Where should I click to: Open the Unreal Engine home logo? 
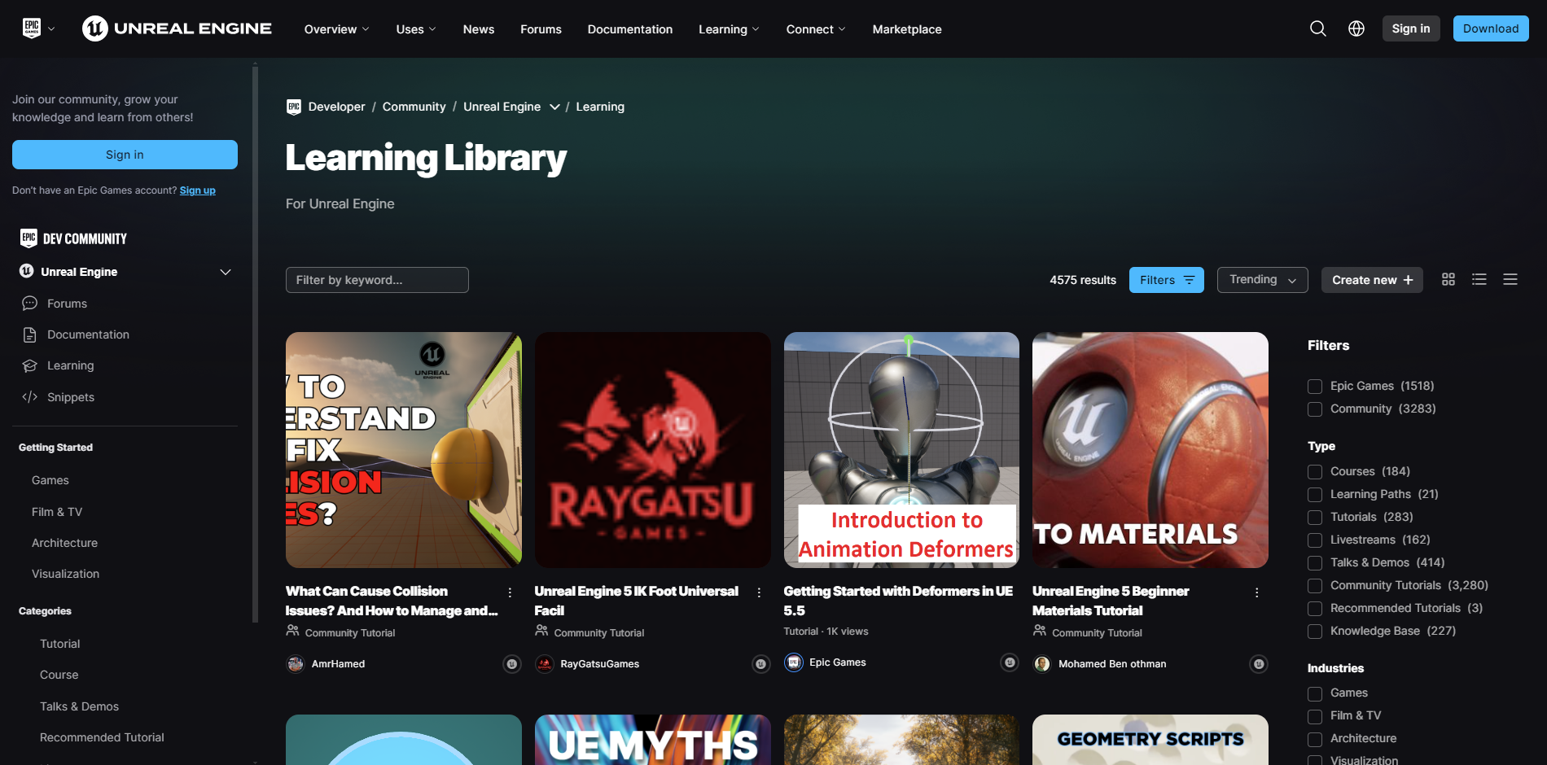tap(177, 28)
